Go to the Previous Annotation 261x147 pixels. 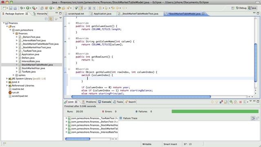point(106,8)
